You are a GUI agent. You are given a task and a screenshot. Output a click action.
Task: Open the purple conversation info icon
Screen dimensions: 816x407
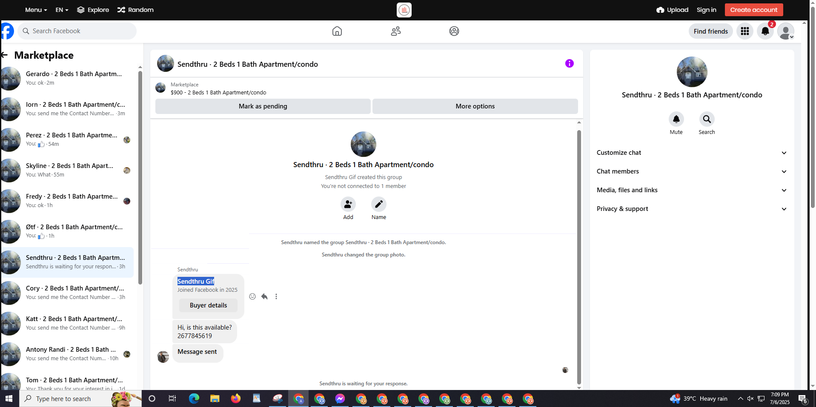[570, 63]
